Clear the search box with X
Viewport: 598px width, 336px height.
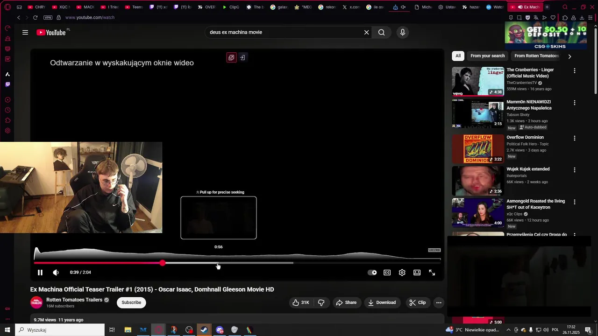[x=367, y=32]
